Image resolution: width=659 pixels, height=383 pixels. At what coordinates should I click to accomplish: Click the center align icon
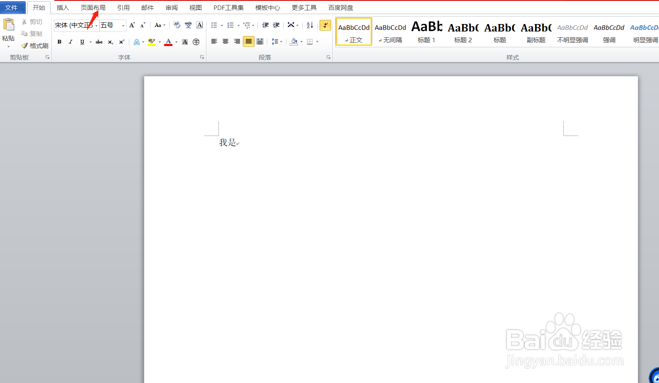pyautogui.click(x=225, y=41)
